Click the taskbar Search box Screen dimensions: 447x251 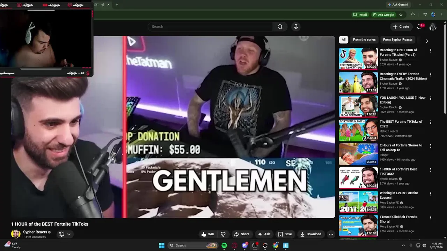[193, 245]
